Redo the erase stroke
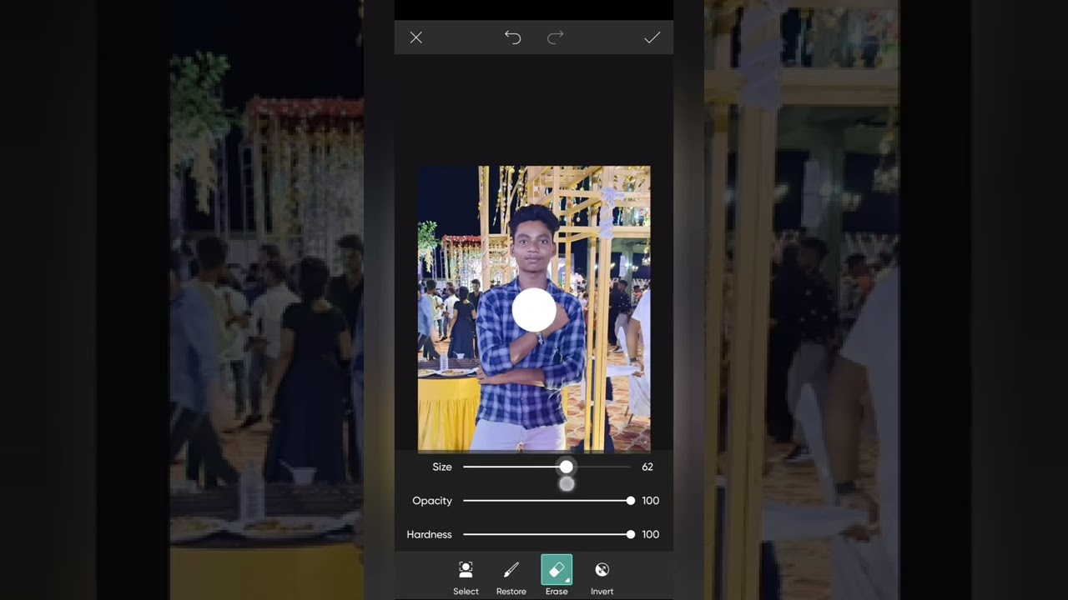The image size is (1068, 600). pyautogui.click(x=556, y=37)
